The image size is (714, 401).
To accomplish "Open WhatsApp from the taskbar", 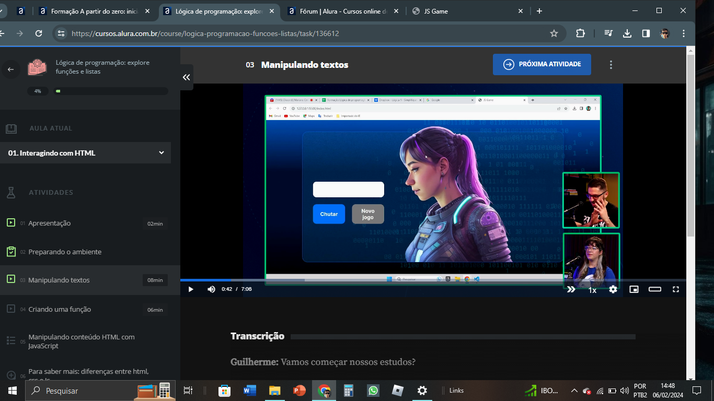I will [x=373, y=391].
